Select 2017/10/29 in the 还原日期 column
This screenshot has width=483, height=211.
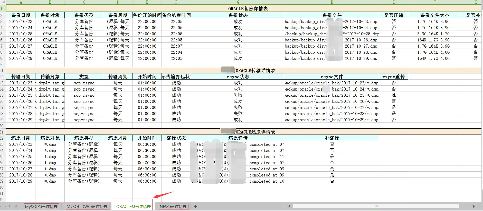click(x=21, y=181)
